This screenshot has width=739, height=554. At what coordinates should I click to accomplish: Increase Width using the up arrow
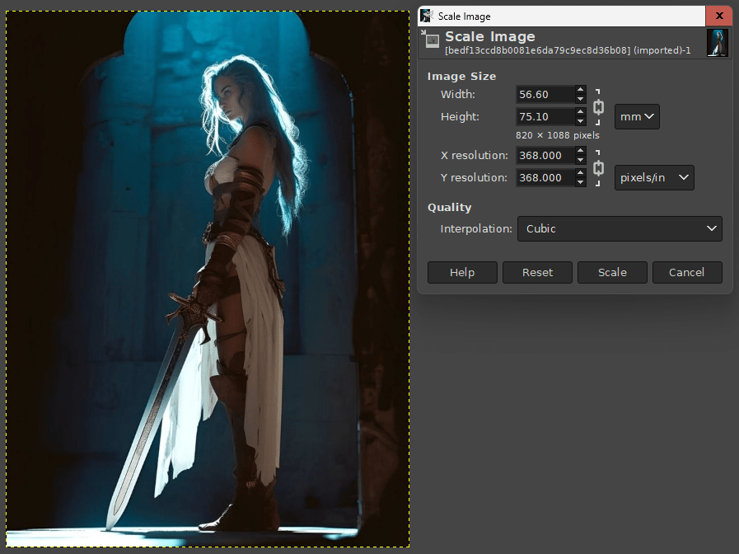[x=581, y=91]
